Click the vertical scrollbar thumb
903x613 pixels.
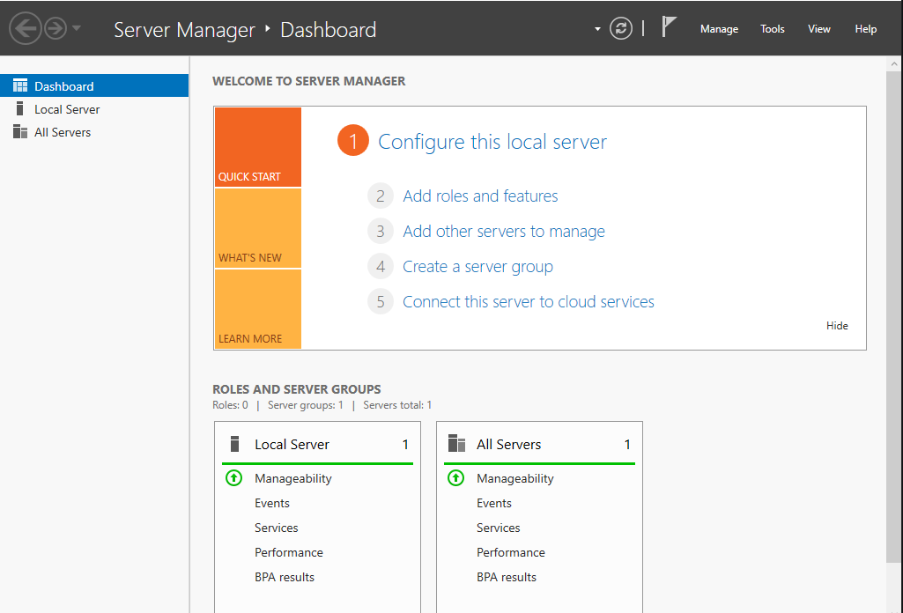tap(894, 317)
